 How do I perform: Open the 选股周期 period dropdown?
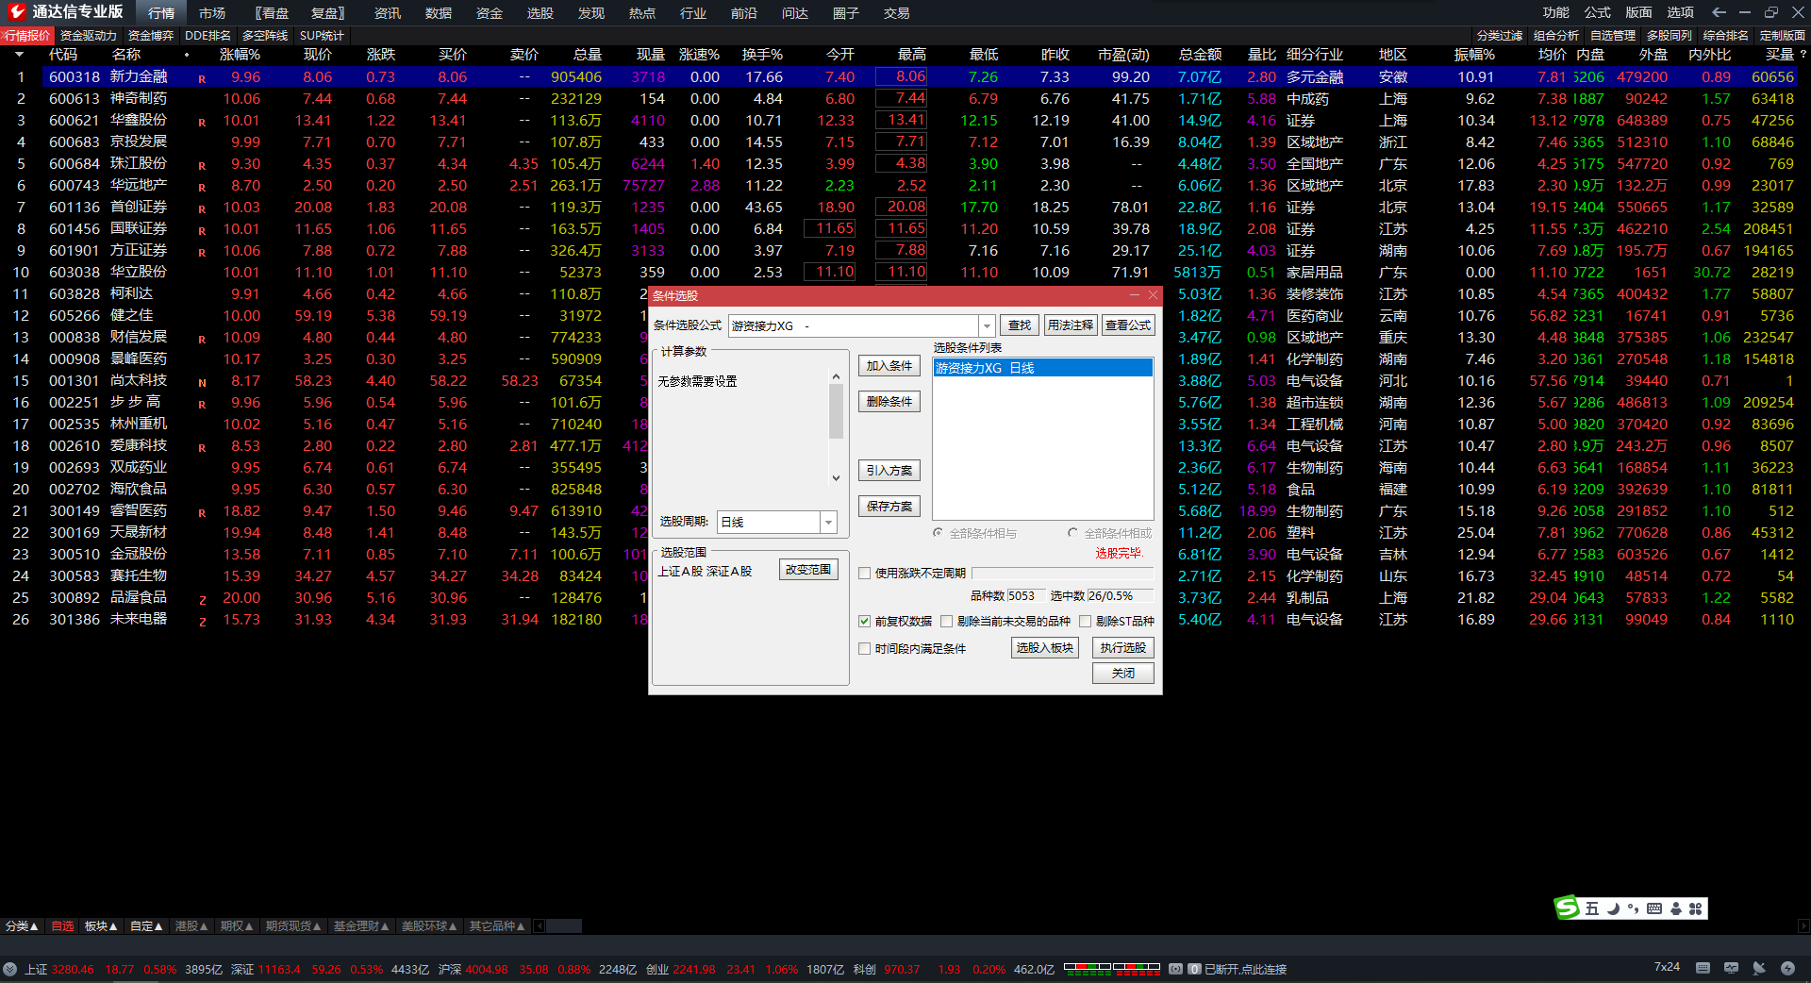[828, 522]
